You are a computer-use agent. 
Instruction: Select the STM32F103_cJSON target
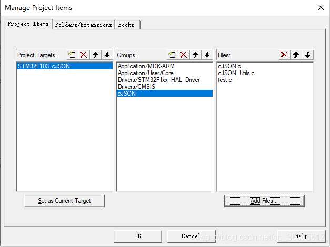(64, 66)
